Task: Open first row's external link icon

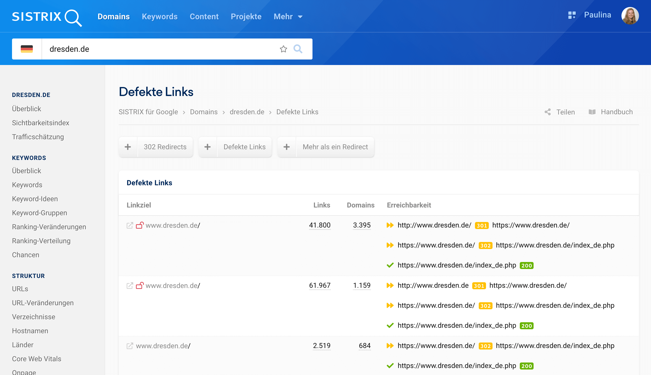Action: 130,225
